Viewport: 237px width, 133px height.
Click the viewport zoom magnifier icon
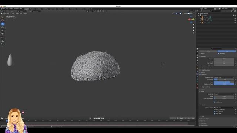(193, 24)
